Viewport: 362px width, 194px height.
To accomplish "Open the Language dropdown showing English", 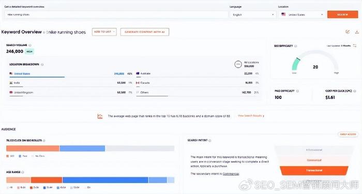I will [x=253, y=14].
